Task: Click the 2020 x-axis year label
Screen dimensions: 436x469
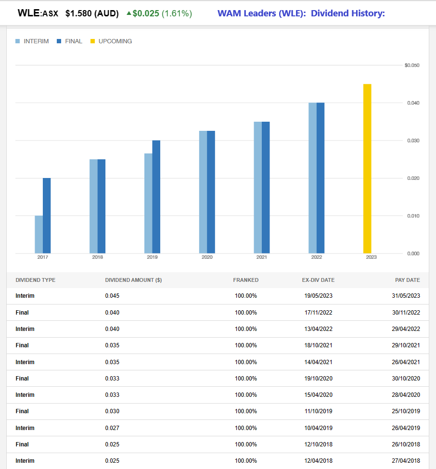Action: pos(207,257)
